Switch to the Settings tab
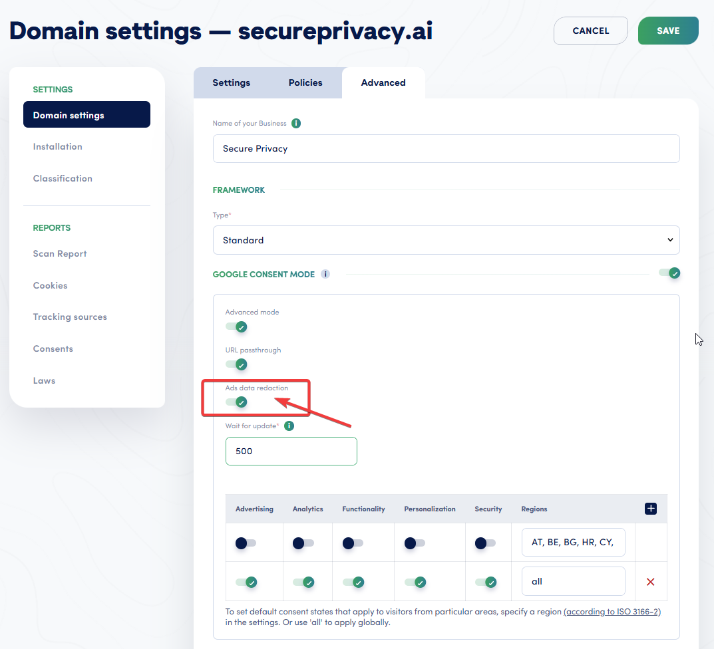This screenshot has height=649, width=714. coord(232,82)
